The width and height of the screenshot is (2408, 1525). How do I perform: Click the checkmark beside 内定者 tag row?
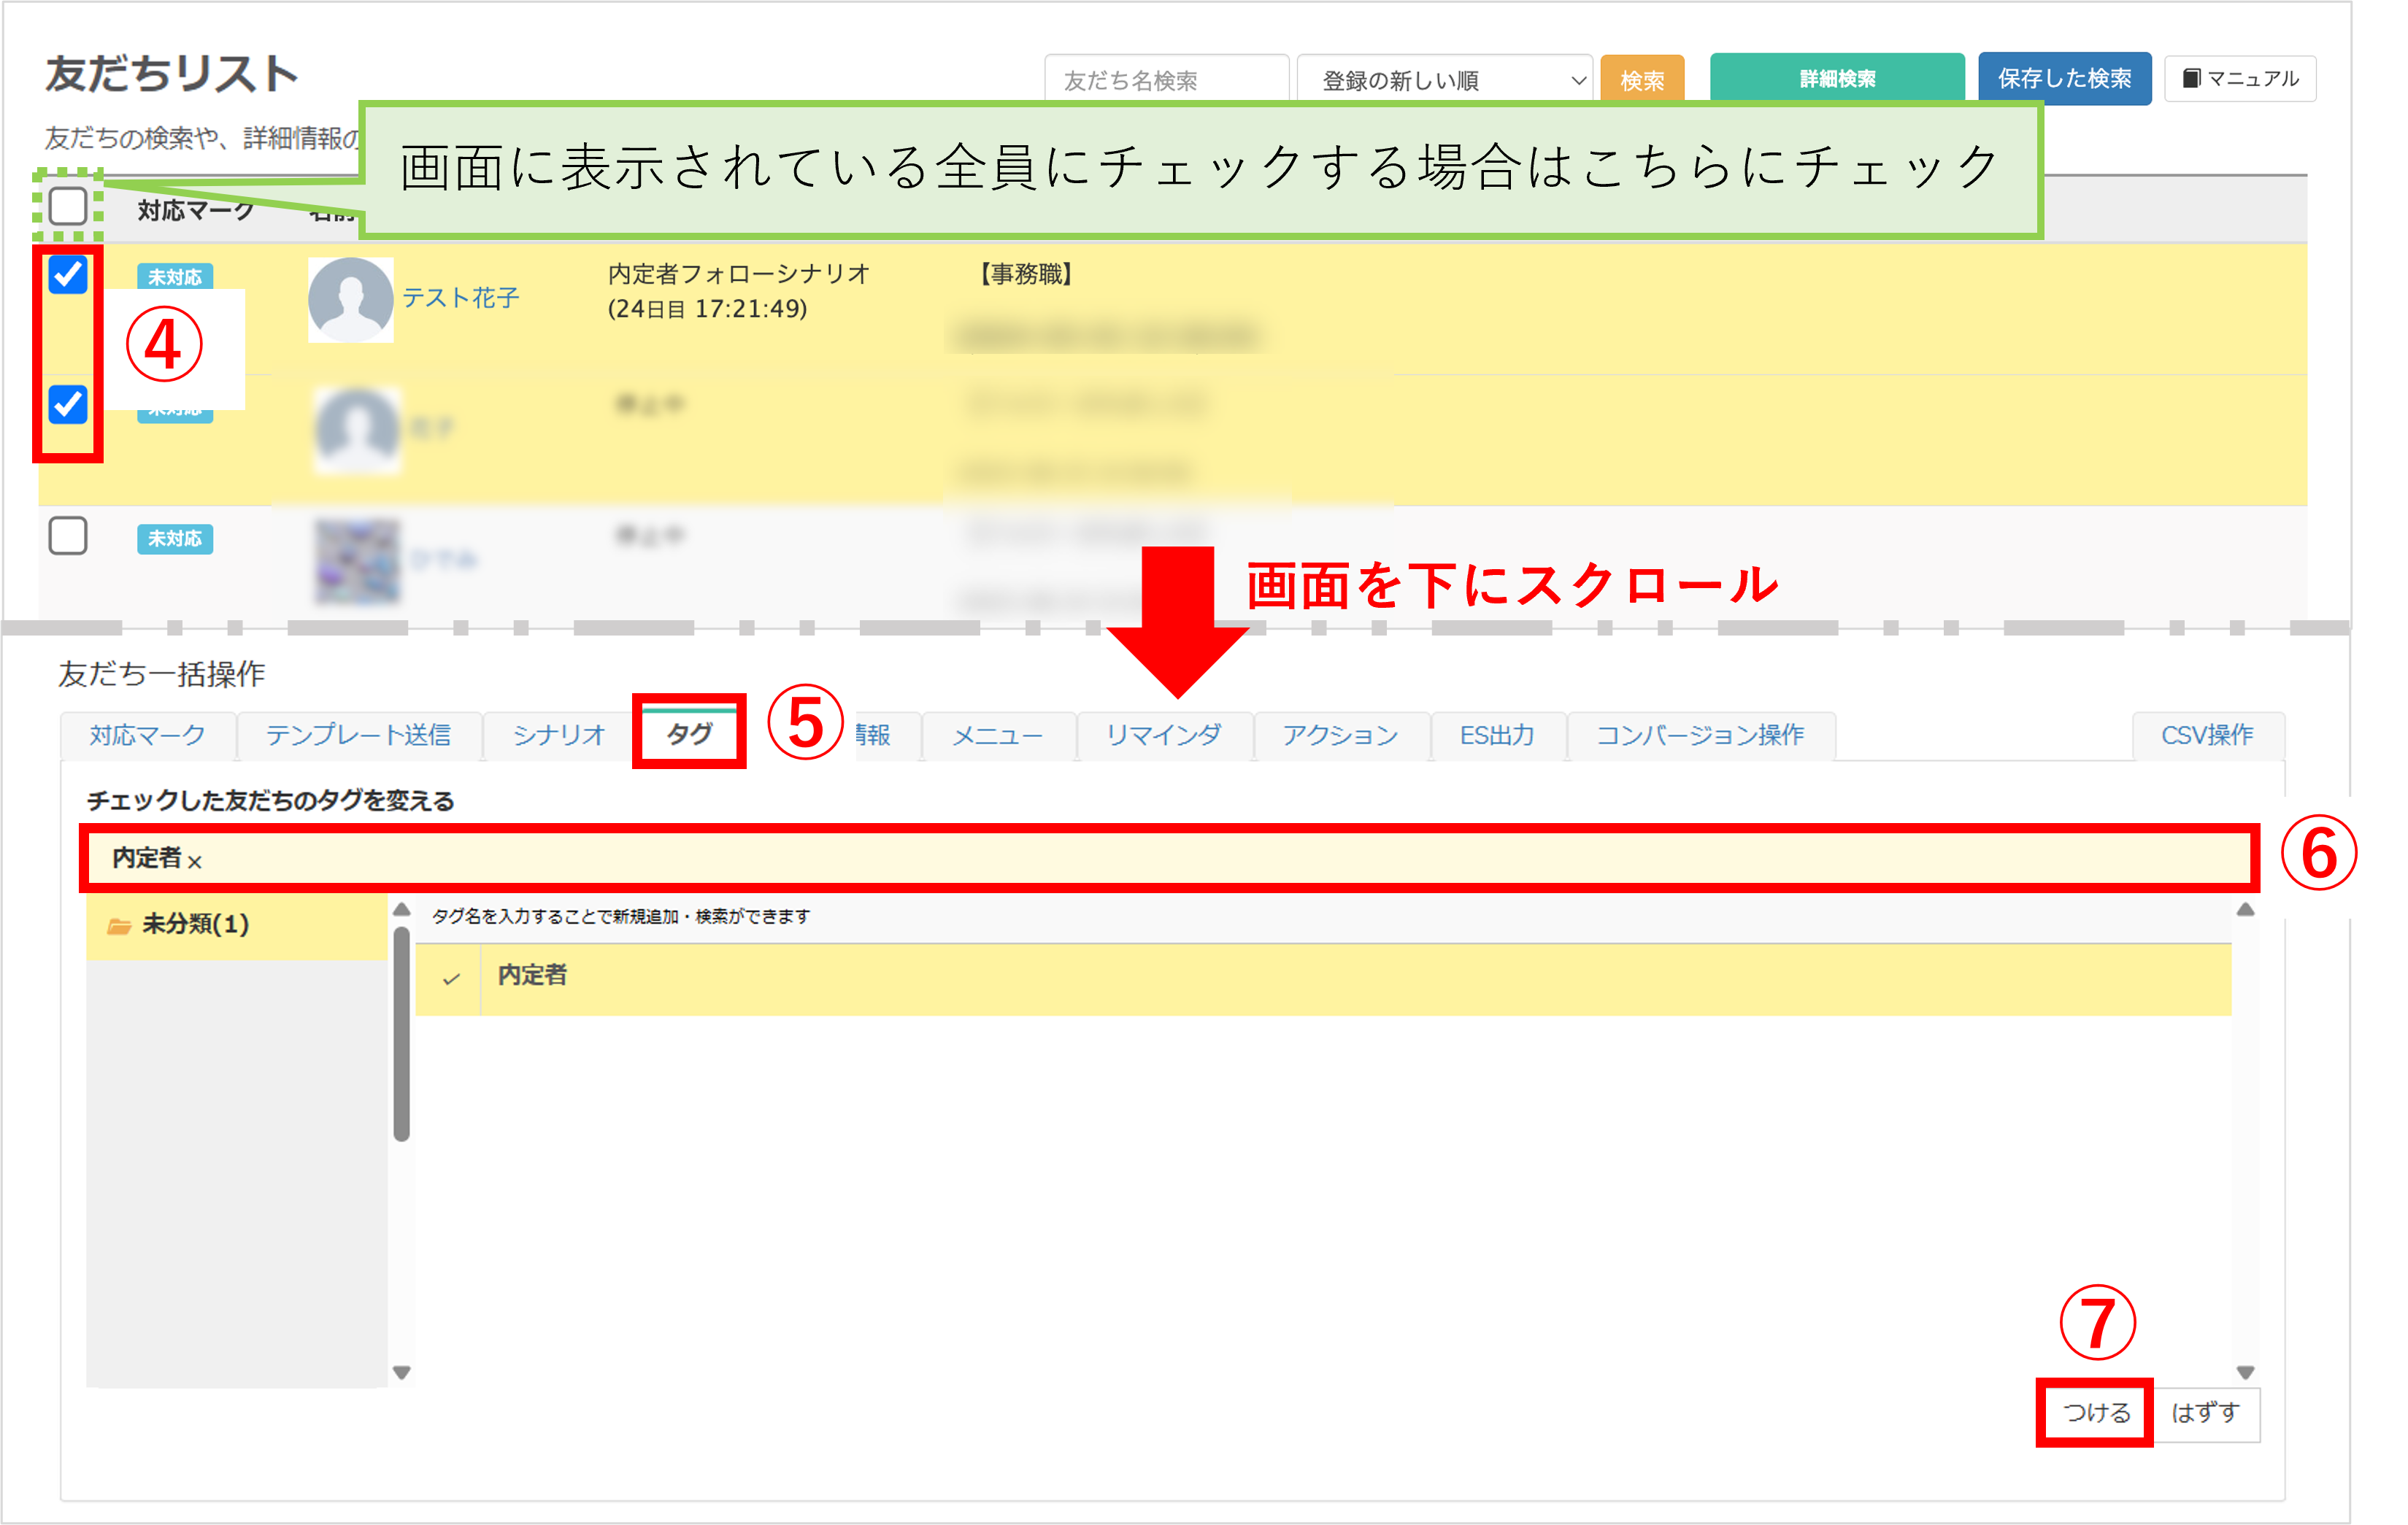(x=451, y=978)
